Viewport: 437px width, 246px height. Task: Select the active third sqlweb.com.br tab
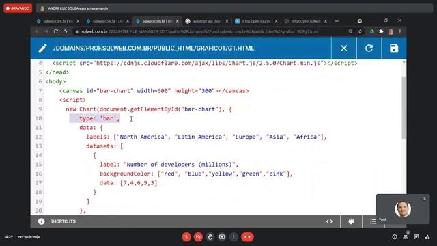coord(157,21)
